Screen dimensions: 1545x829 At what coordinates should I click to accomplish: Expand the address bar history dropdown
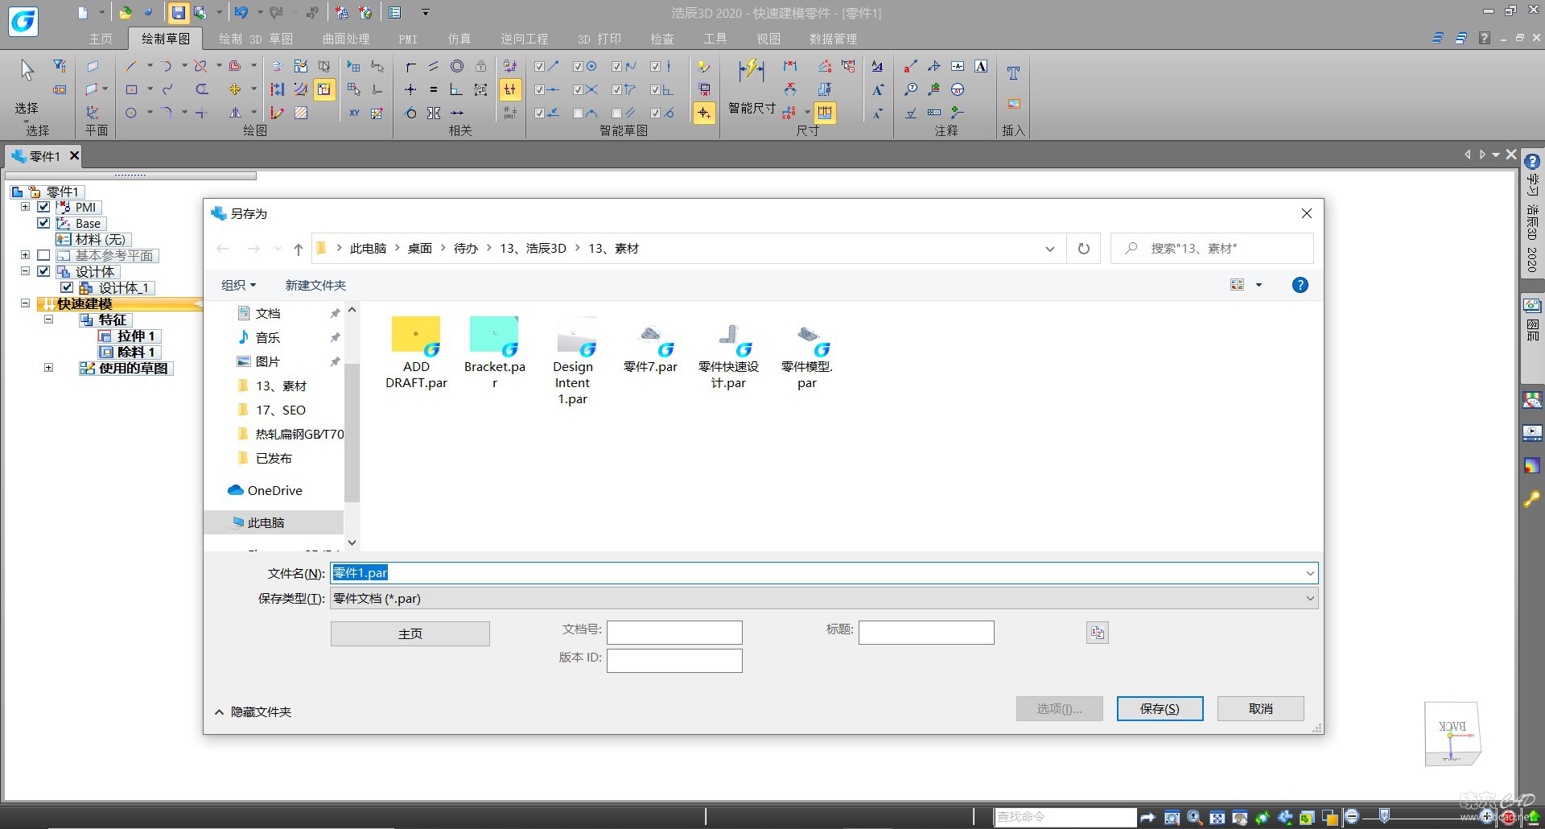pyautogui.click(x=1049, y=249)
